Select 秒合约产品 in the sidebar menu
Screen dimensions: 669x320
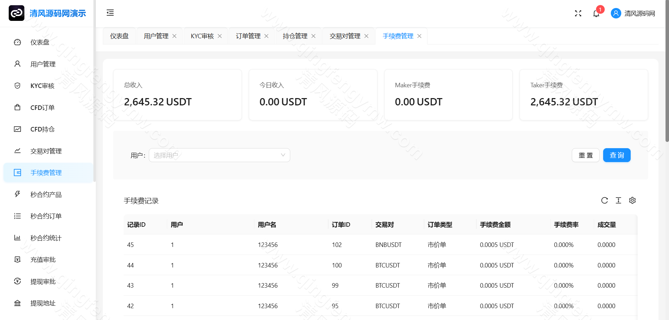click(x=46, y=194)
